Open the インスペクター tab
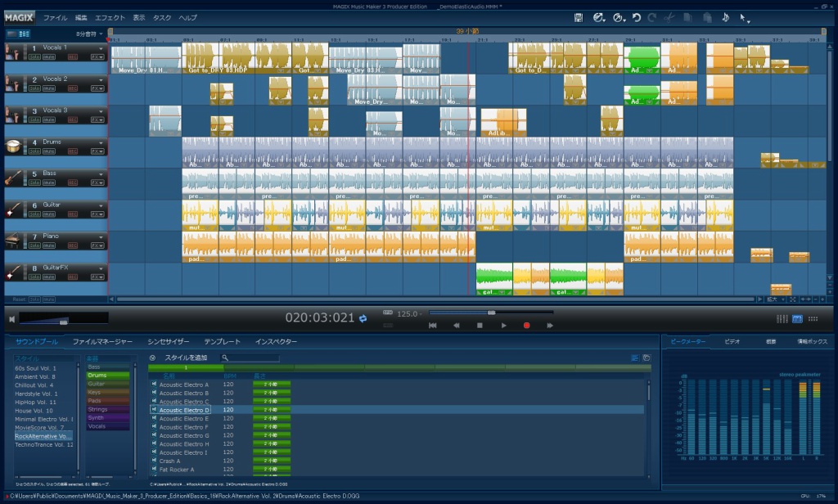 point(276,341)
